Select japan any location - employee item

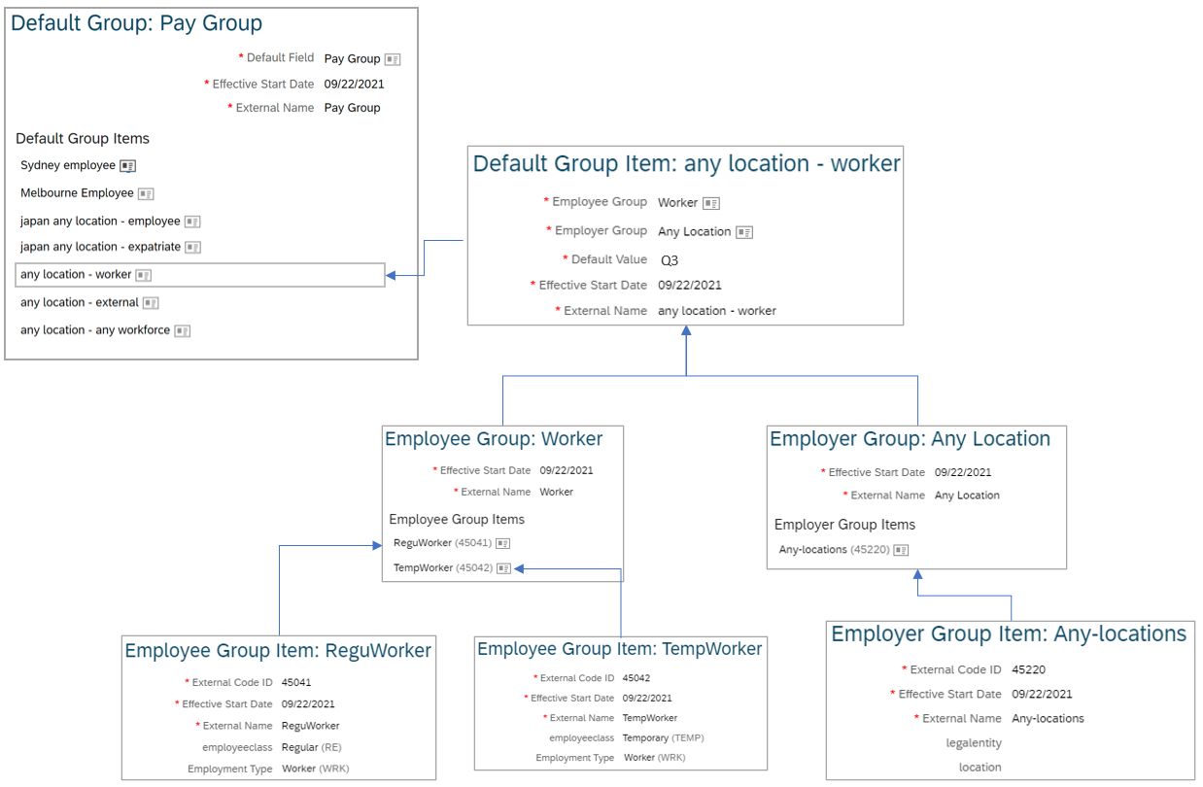[x=100, y=222]
